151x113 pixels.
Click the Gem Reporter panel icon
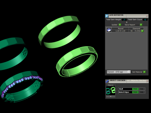[107, 16]
